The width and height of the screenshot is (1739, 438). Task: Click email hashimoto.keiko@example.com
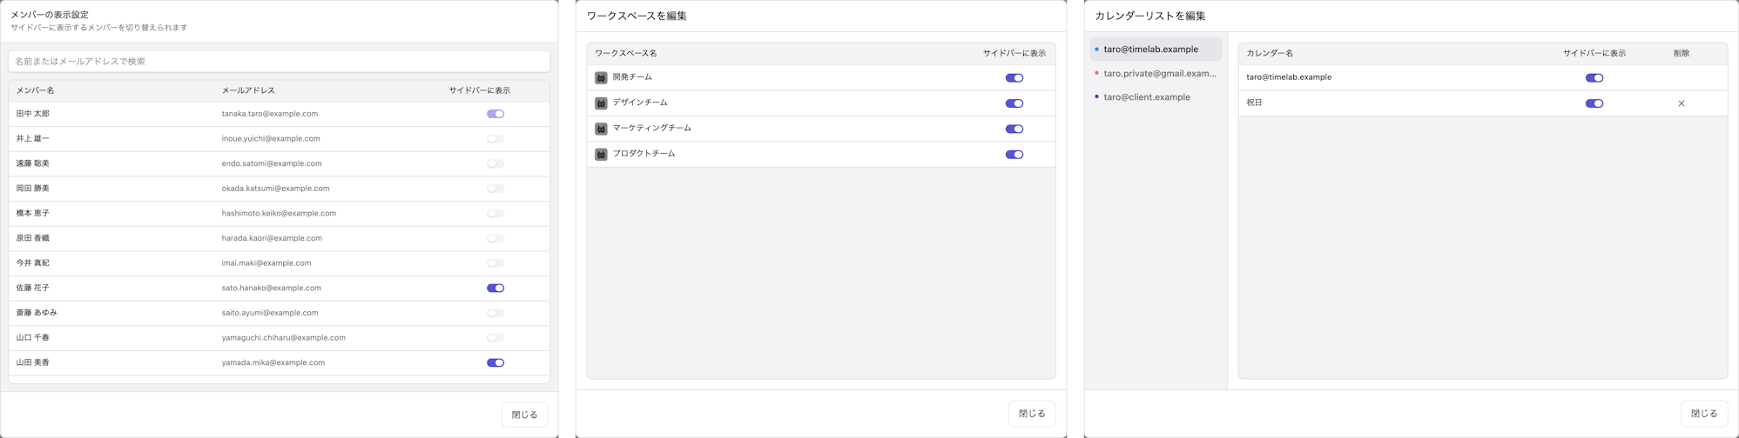279,213
